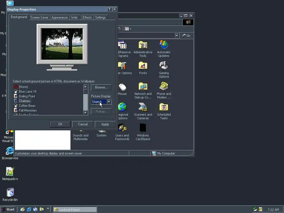Open Network and Dial-up Connections icon
The height and width of the screenshot is (213, 284).
click(143, 91)
